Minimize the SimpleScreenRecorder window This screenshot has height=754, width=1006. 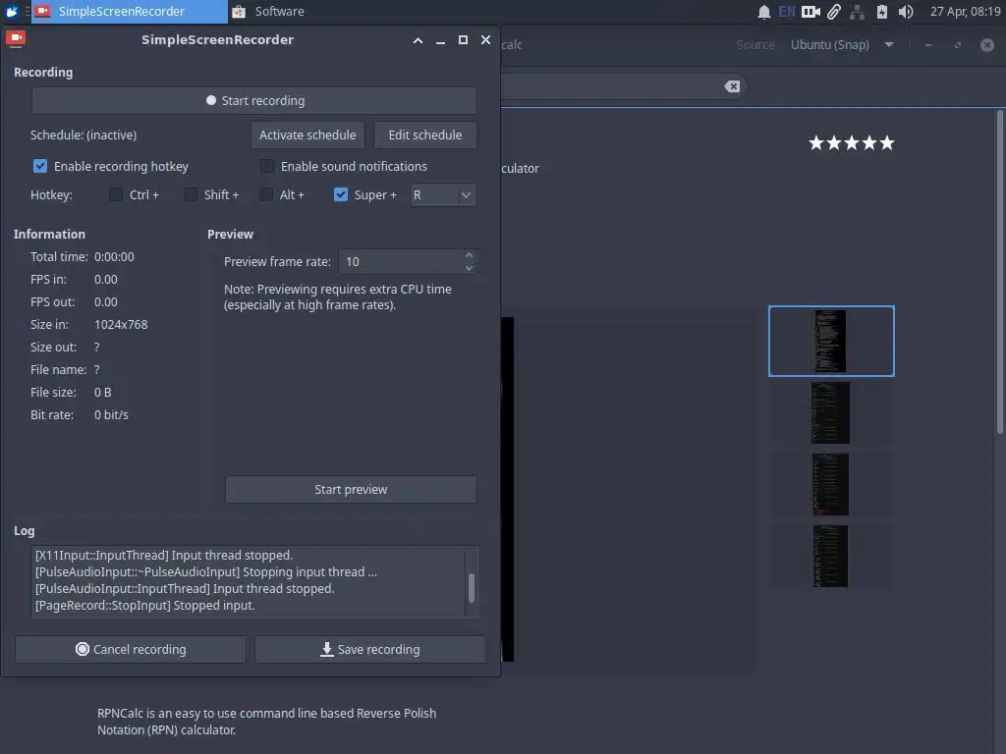(440, 40)
